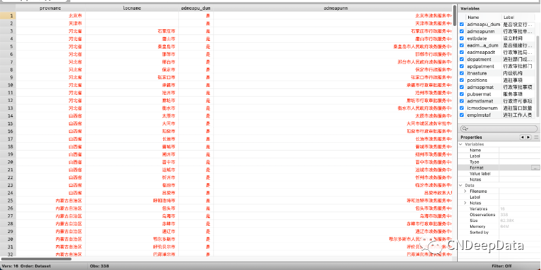This screenshot has height=270, width=541.
Task: Click the Type value field in Properties
Action: (x=520, y=162)
